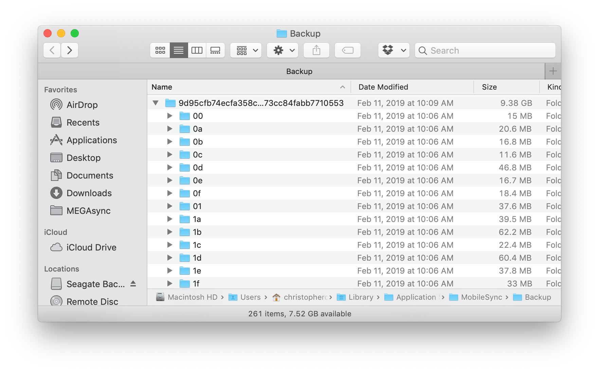Click the Backup window title folder icon
The width and height of the screenshot is (599, 372).
(282, 33)
